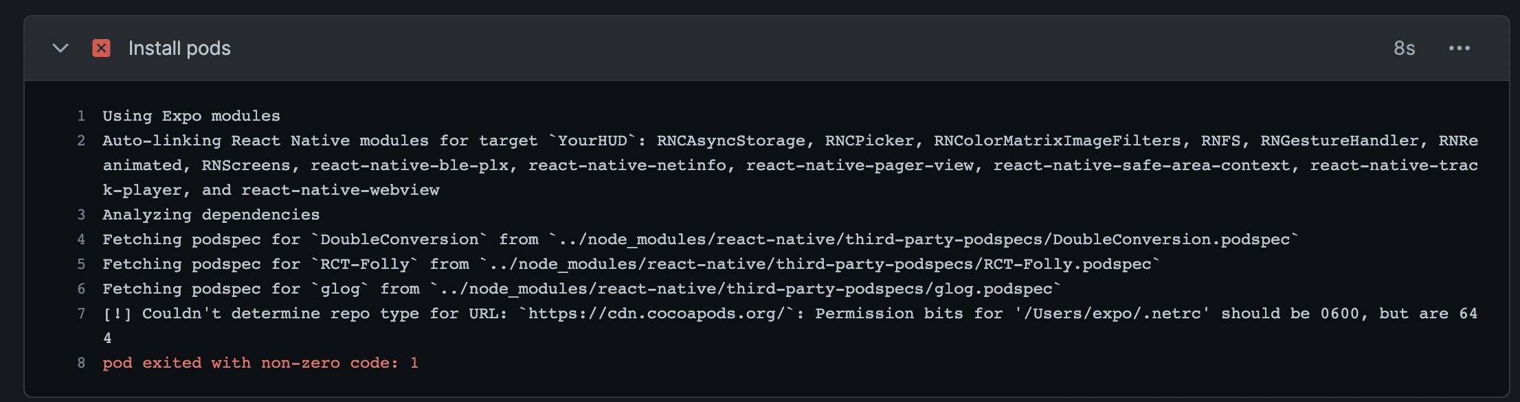
Task: Click the step header bar of Install pods
Action: 756,48
